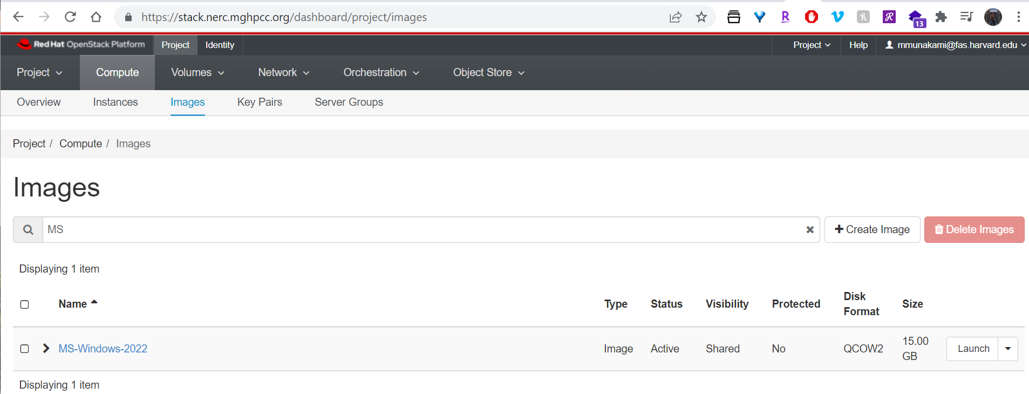1029x394 pixels.
Task: Expand the MS-Windows-2022 row details
Action: [x=46, y=349]
